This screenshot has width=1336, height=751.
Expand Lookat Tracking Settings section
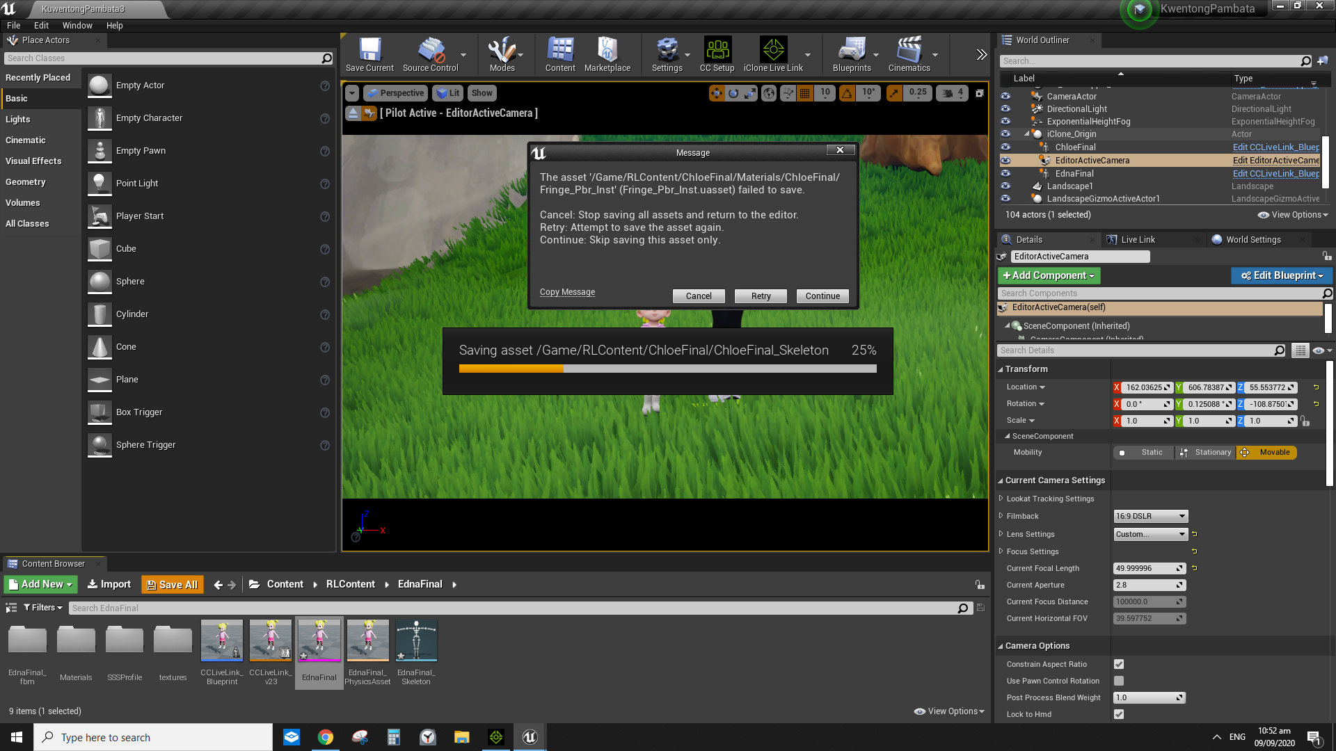(x=1001, y=498)
